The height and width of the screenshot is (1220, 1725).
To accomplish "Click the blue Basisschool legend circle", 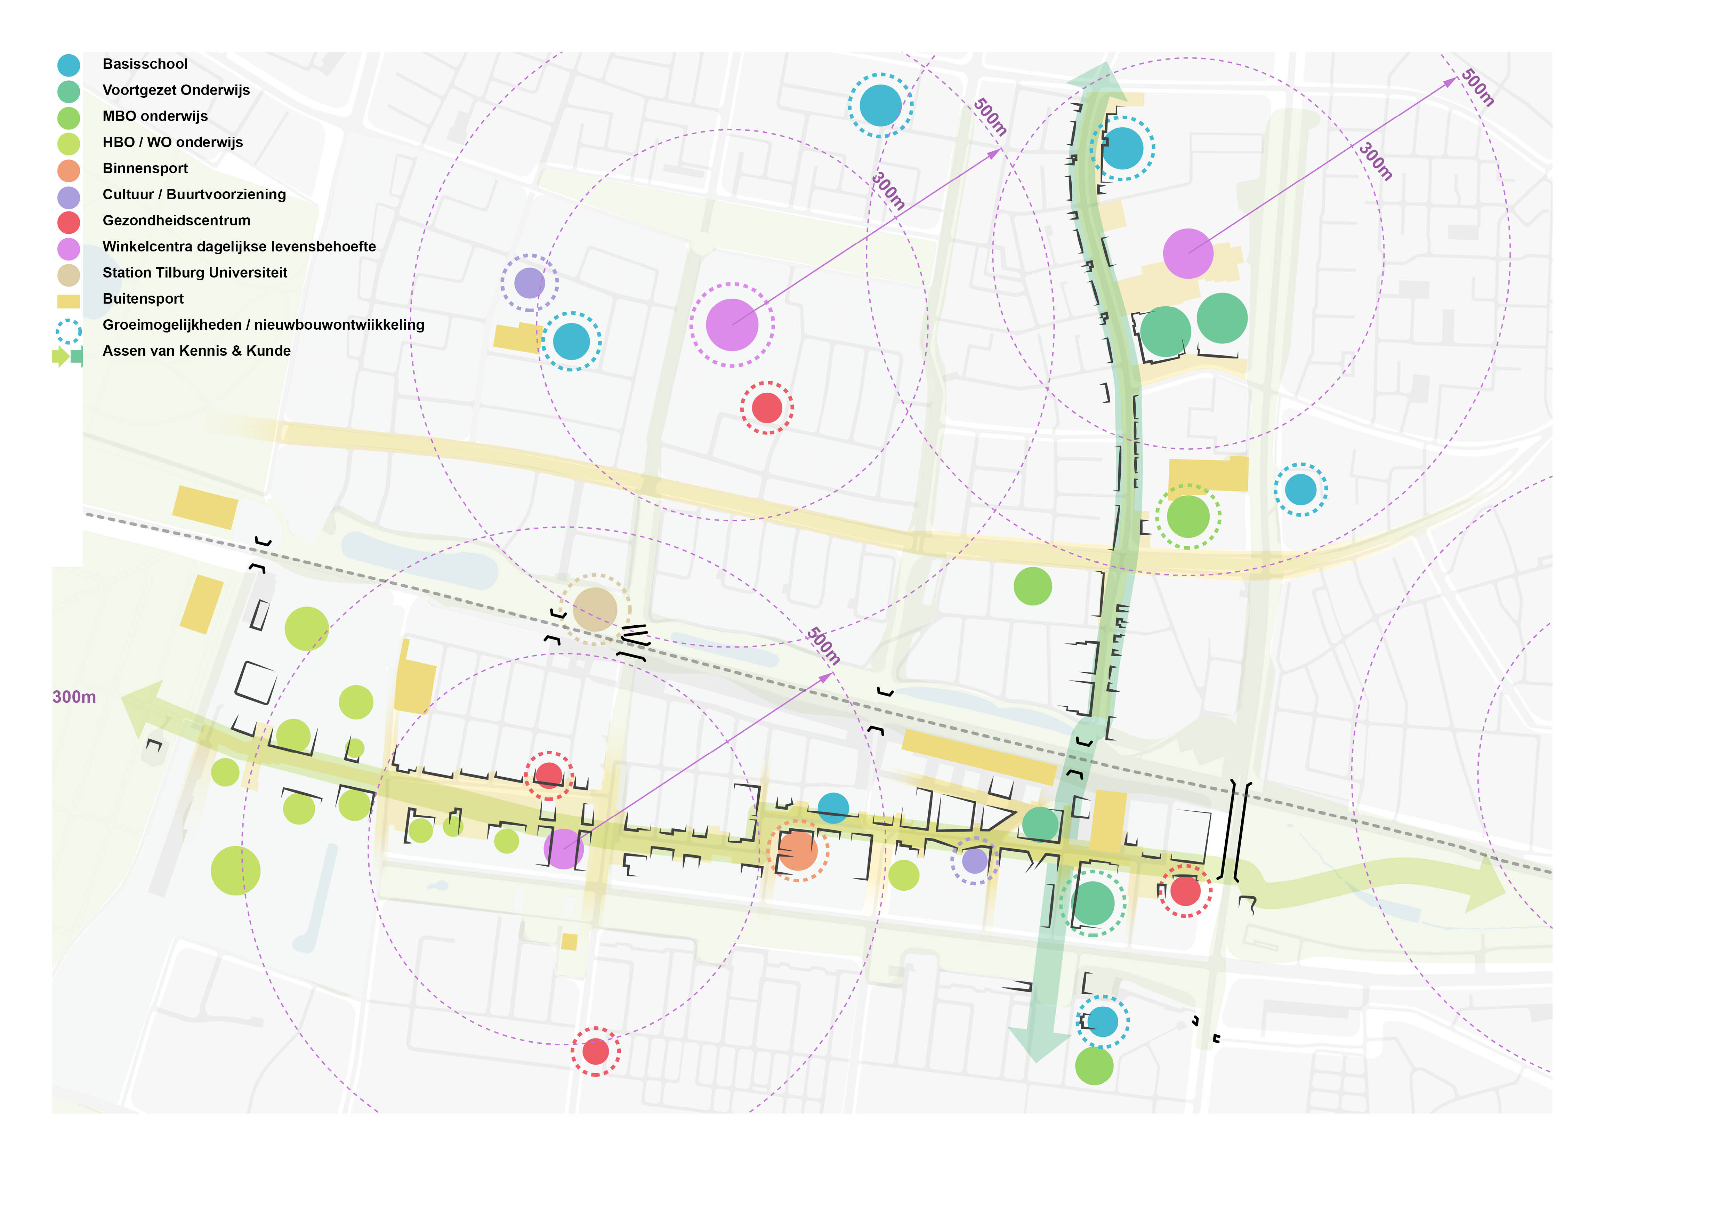I will (x=68, y=65).
